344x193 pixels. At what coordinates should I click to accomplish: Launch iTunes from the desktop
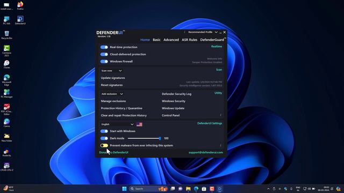6,64
